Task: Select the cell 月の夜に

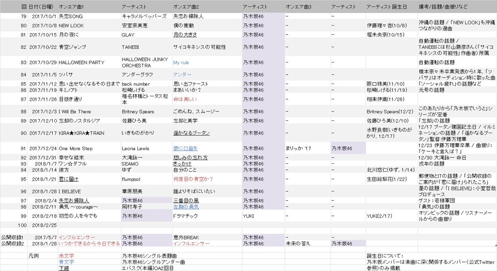Action: pos(68,35)
